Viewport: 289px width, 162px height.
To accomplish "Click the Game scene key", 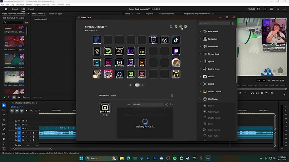I will coord(108,63).
